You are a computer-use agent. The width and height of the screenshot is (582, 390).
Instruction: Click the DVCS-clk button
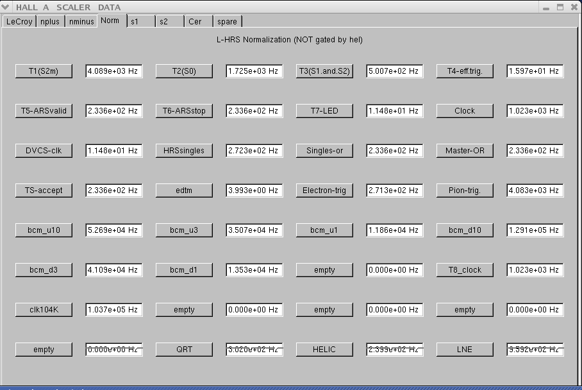tap(44, 151)
